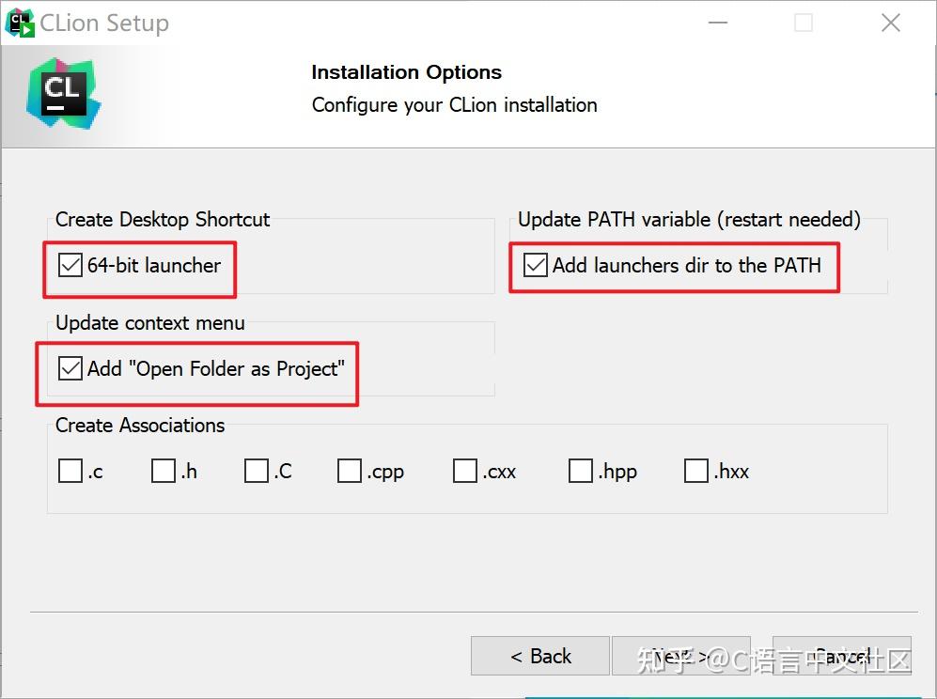The image size is (937, 699).
Task: Go back with the Back button
Action: [540, 656]
